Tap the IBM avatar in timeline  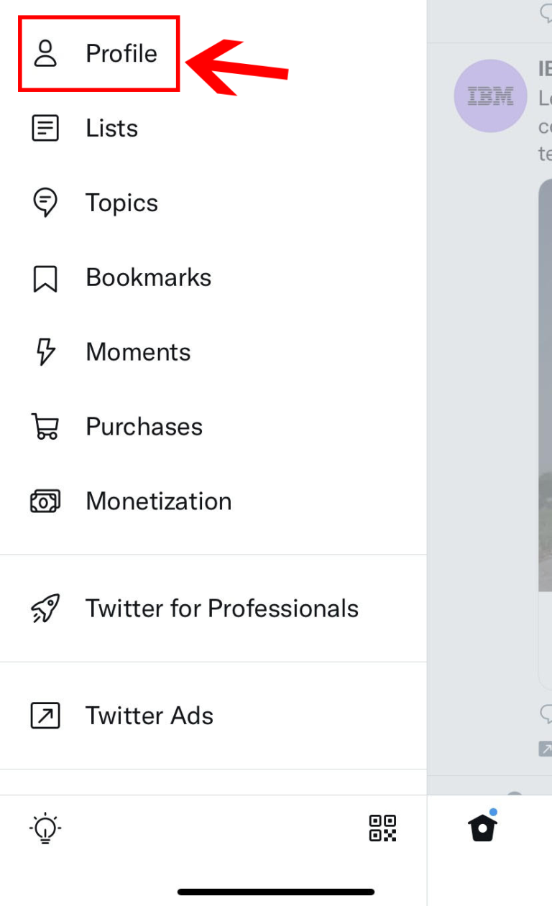(x=491, y=96)
